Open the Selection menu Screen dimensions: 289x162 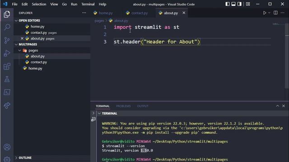[39, 4]
